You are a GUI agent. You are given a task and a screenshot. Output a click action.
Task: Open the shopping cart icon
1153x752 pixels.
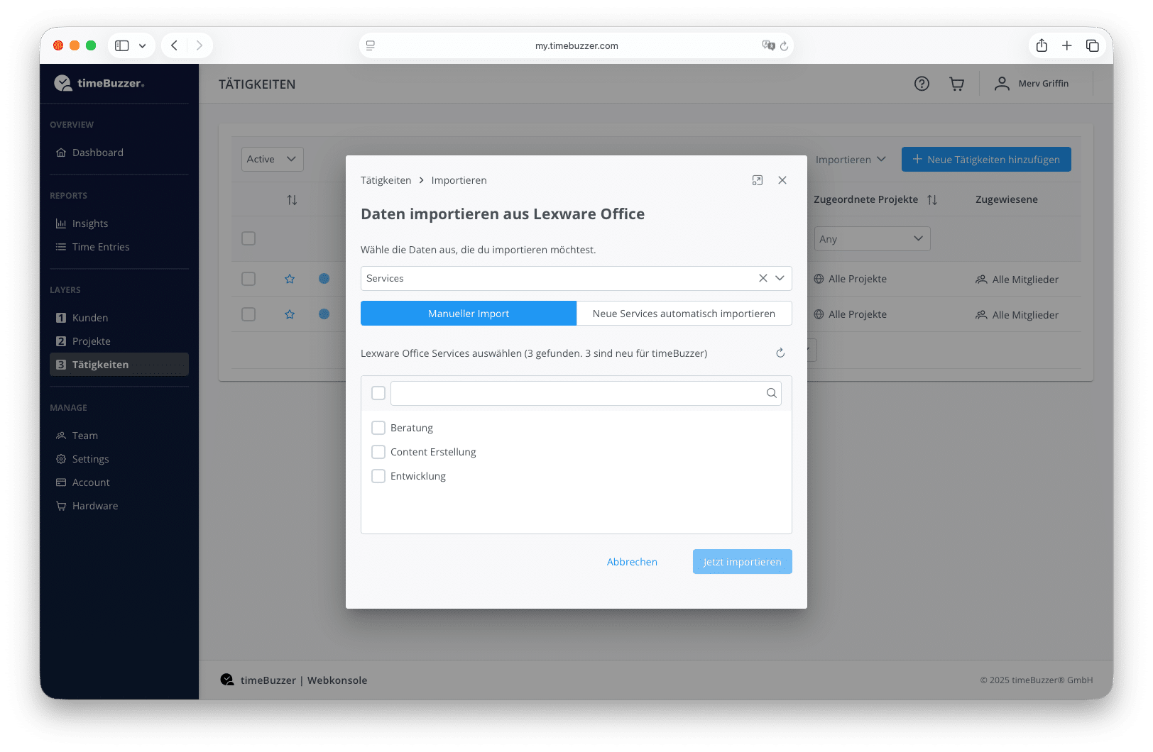pyautogui.click(x=956, y=84)
